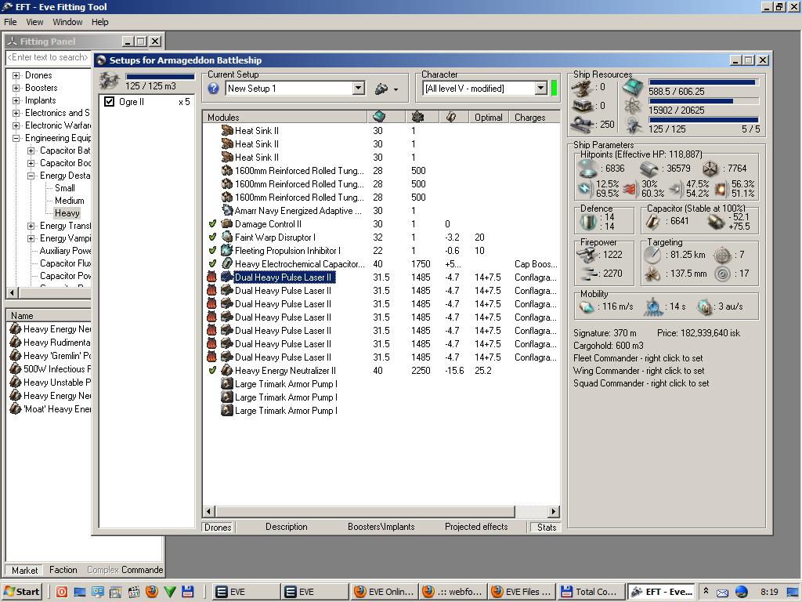The width and height of the screenshot is (802, 602).
Task: Collapse the Energy Destabilizers tree node
Action: tap(31, 176)
